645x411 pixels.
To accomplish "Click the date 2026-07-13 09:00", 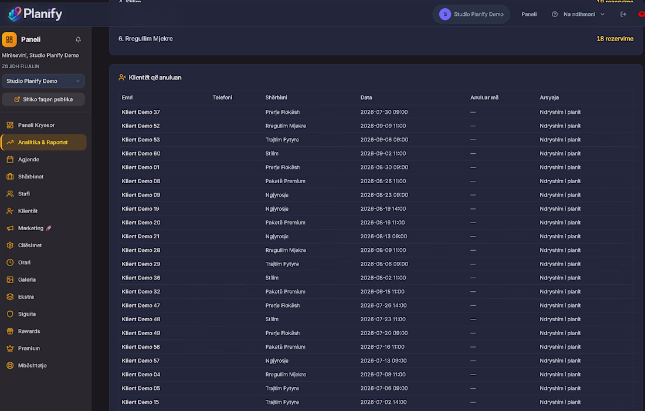I will pos(383,361).
